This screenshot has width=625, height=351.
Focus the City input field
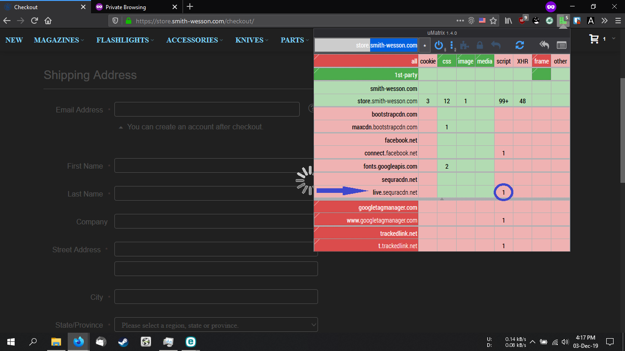click(x=216, y=297)
